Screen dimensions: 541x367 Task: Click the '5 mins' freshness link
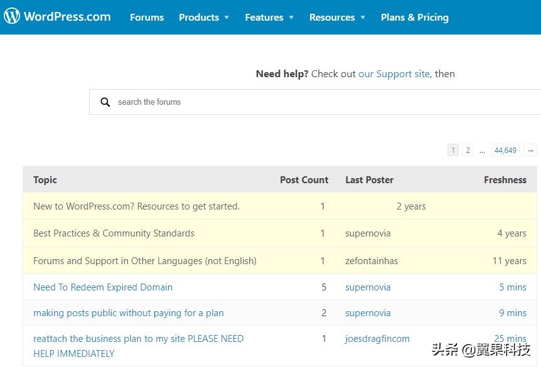513,287
